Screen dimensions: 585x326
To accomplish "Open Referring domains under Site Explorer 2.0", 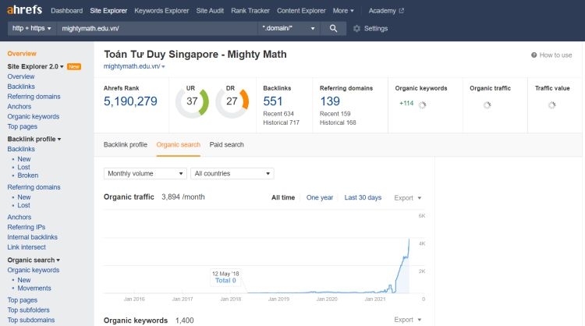I will point(34,97).
